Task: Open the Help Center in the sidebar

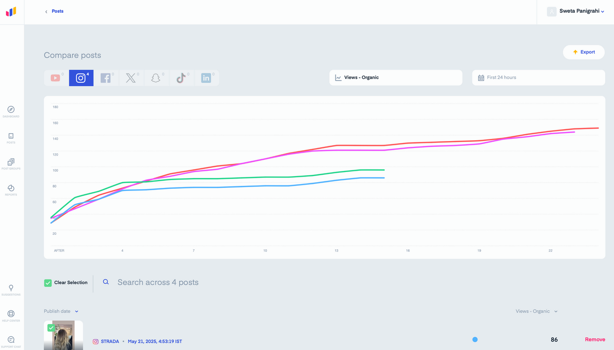Action: (x=11, y=316)
